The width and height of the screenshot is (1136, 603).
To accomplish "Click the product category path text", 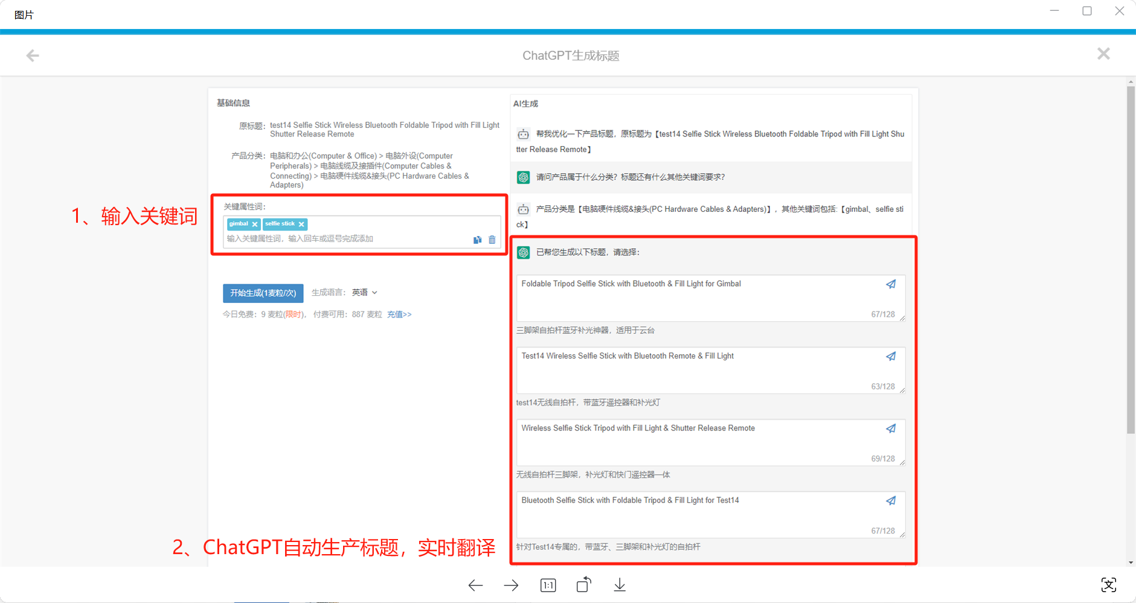I will 370,170.
